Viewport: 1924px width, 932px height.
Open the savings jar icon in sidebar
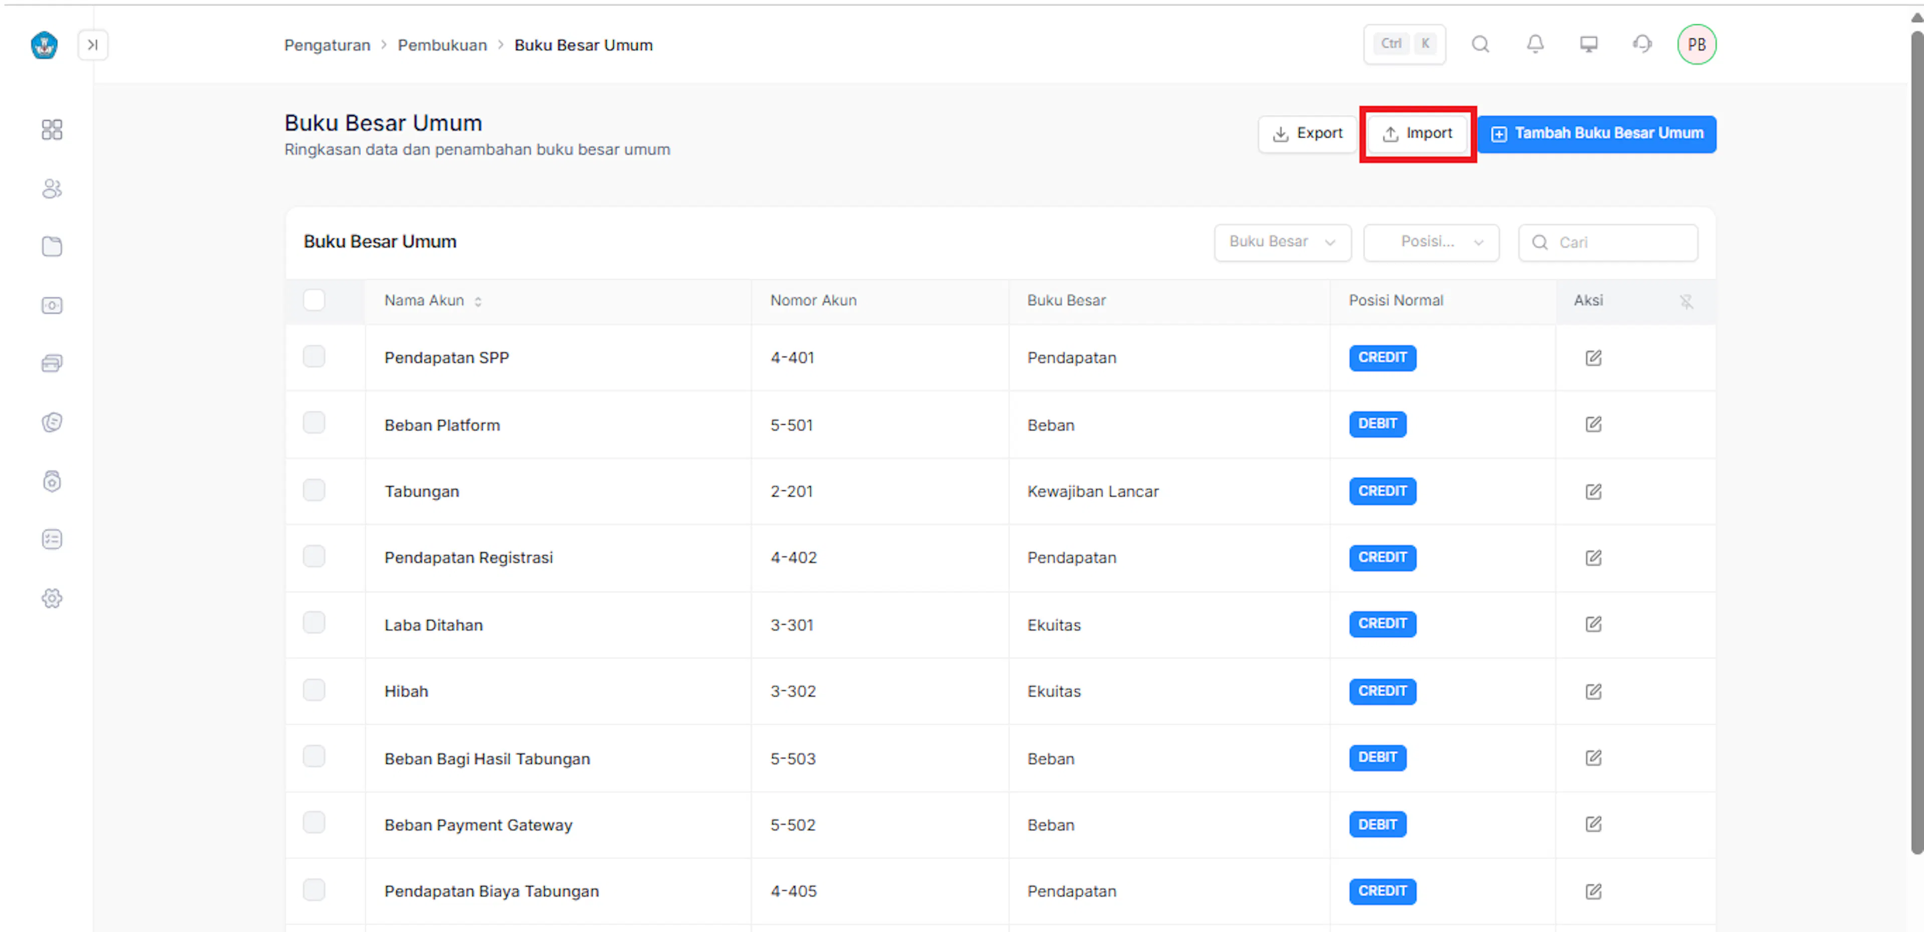pos(52,481)
